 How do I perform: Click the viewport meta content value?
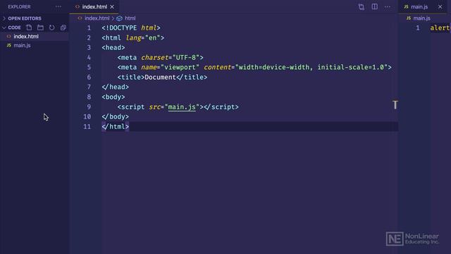pyautogui.click(x=311, y=68)
